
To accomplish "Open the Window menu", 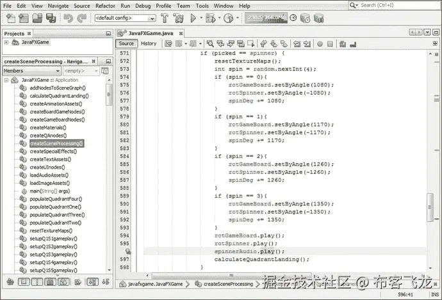I will click(x=224, y=6).
